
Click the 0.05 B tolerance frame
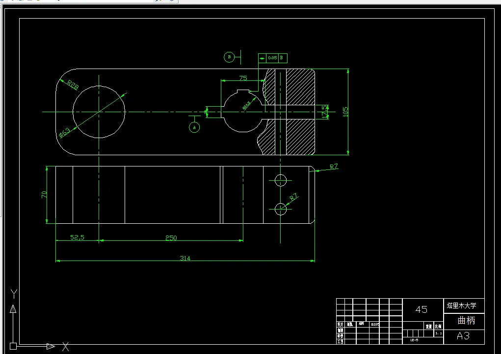(273, 58)
